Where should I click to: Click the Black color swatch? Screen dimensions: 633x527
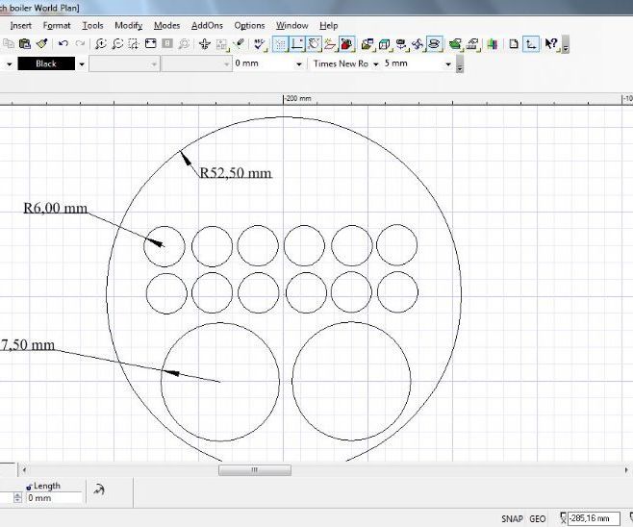pos(46,63)
